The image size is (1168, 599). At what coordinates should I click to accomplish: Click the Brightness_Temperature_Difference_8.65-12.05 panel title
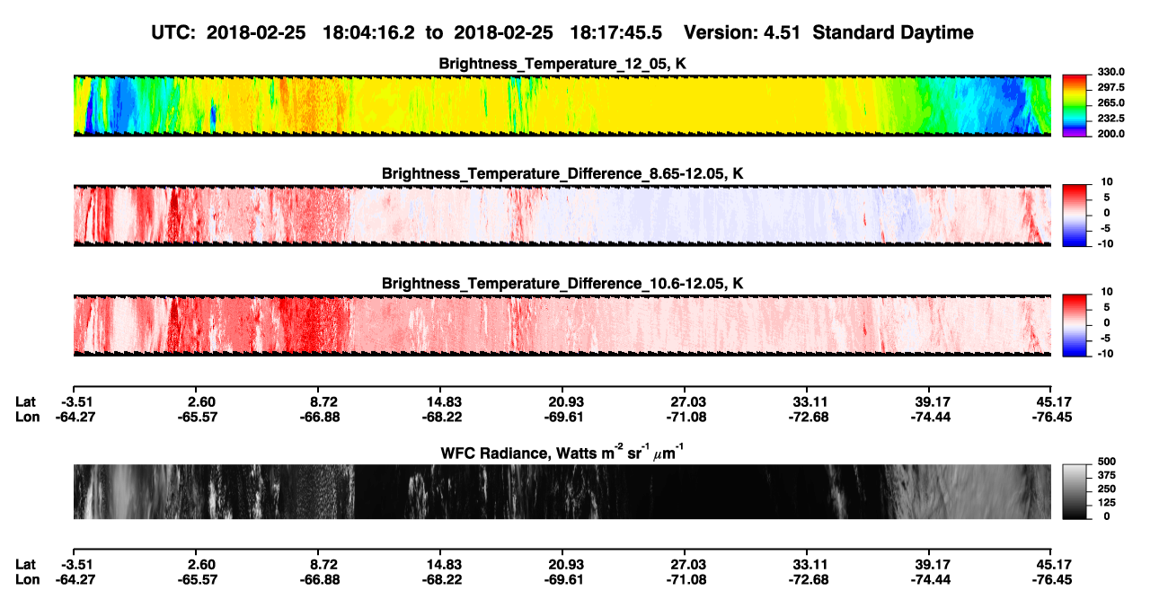pyautogui.click(x=562, y=173)
